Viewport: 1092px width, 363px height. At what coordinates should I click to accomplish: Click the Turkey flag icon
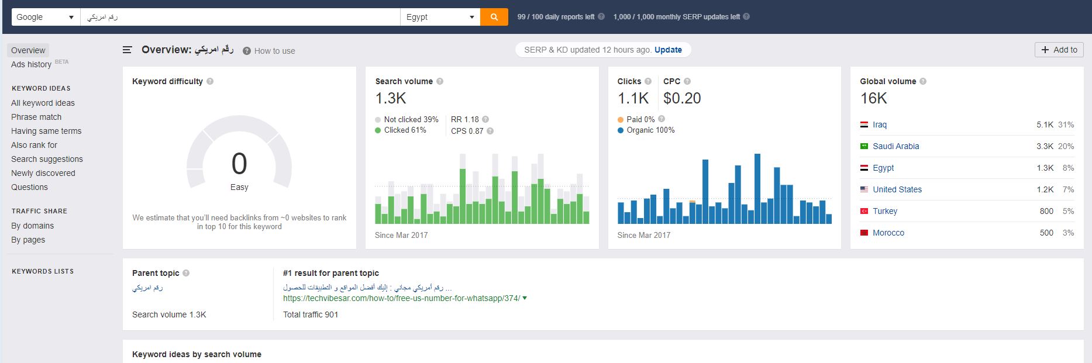click(864, 211)
